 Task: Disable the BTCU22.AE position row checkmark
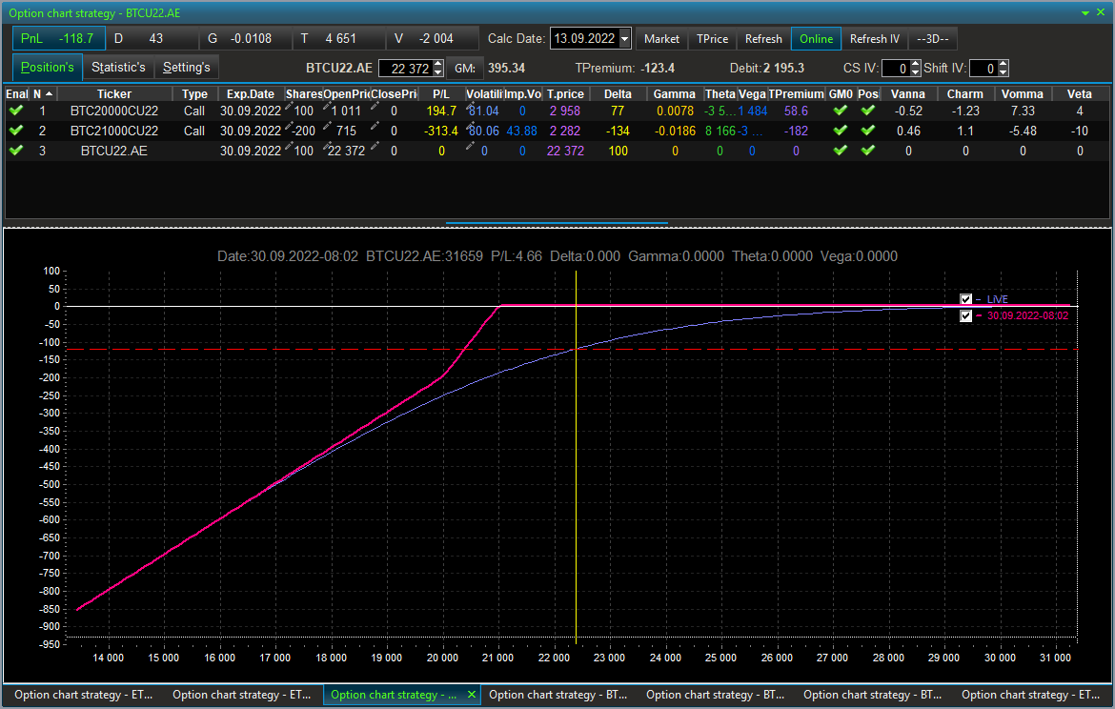[x=16, y=151]
